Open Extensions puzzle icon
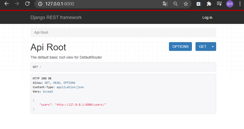The image size is (244, 129). (x=209, y=4)
